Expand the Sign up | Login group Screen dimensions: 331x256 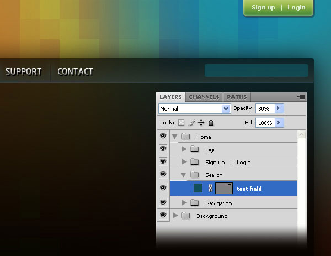pos(184,162)
